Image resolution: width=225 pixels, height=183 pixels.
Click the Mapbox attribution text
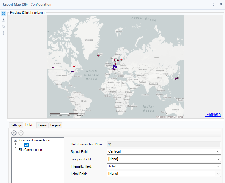pyautogui.click(x=161, y=117)
